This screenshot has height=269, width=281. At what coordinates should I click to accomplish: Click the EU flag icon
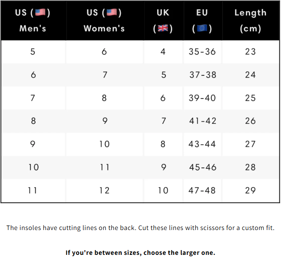click(x=202, y=29)
